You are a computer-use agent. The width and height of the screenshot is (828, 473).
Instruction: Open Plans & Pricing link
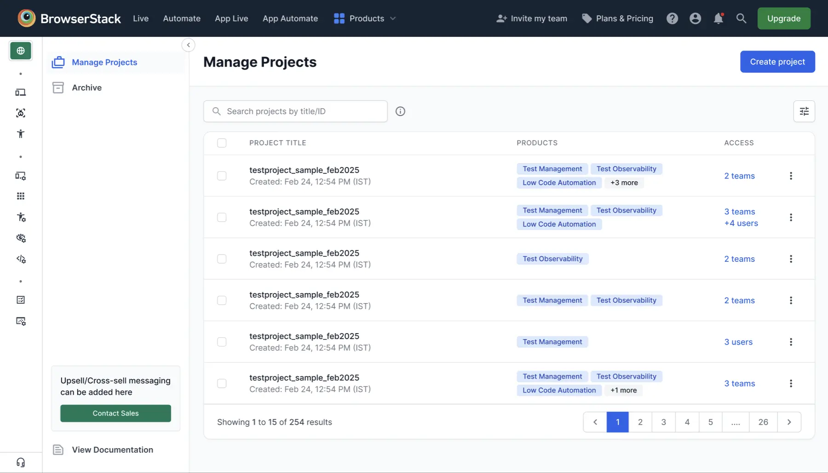(617, 18)
